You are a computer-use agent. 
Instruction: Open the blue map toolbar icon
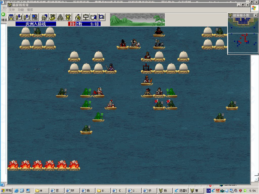[x=94, y=17]
